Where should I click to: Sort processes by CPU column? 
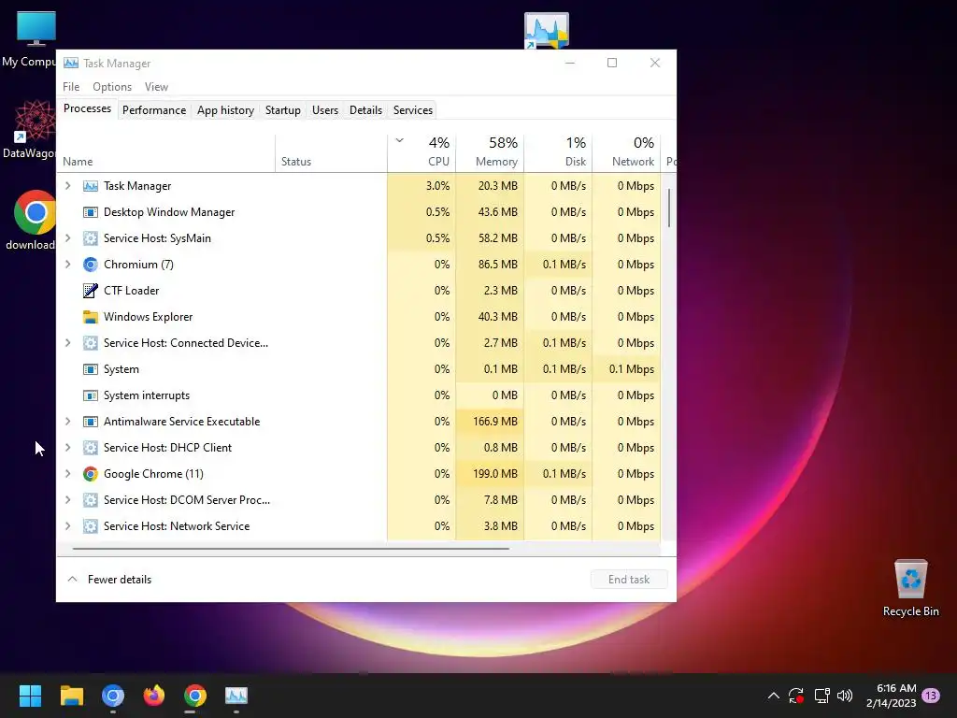coord(421,152)
